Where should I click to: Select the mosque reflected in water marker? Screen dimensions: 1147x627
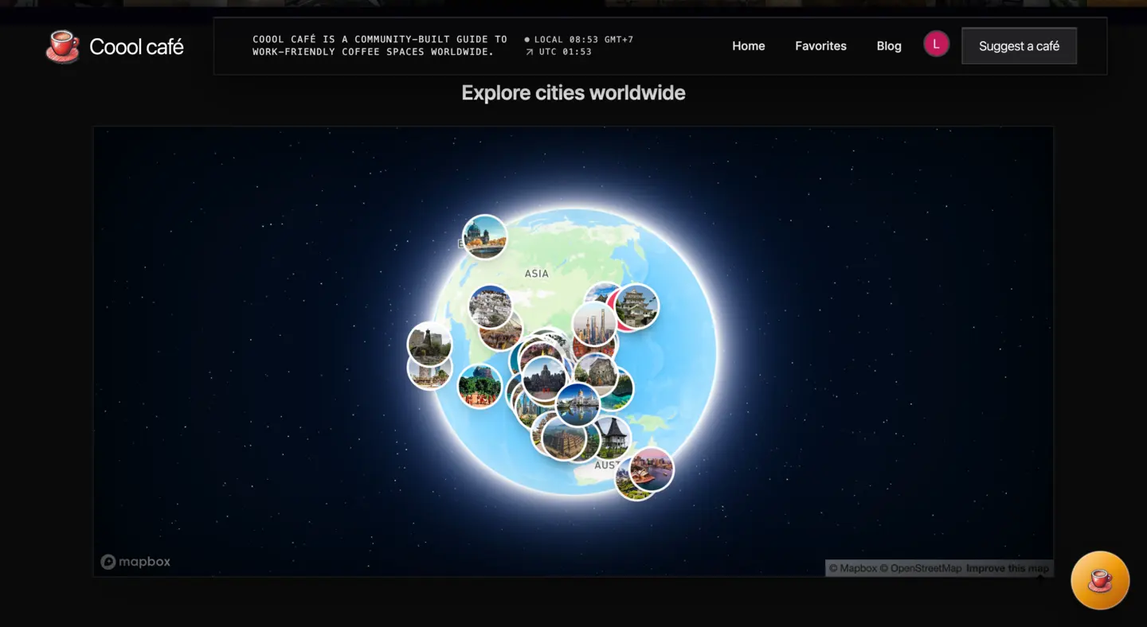click(577, 404)
